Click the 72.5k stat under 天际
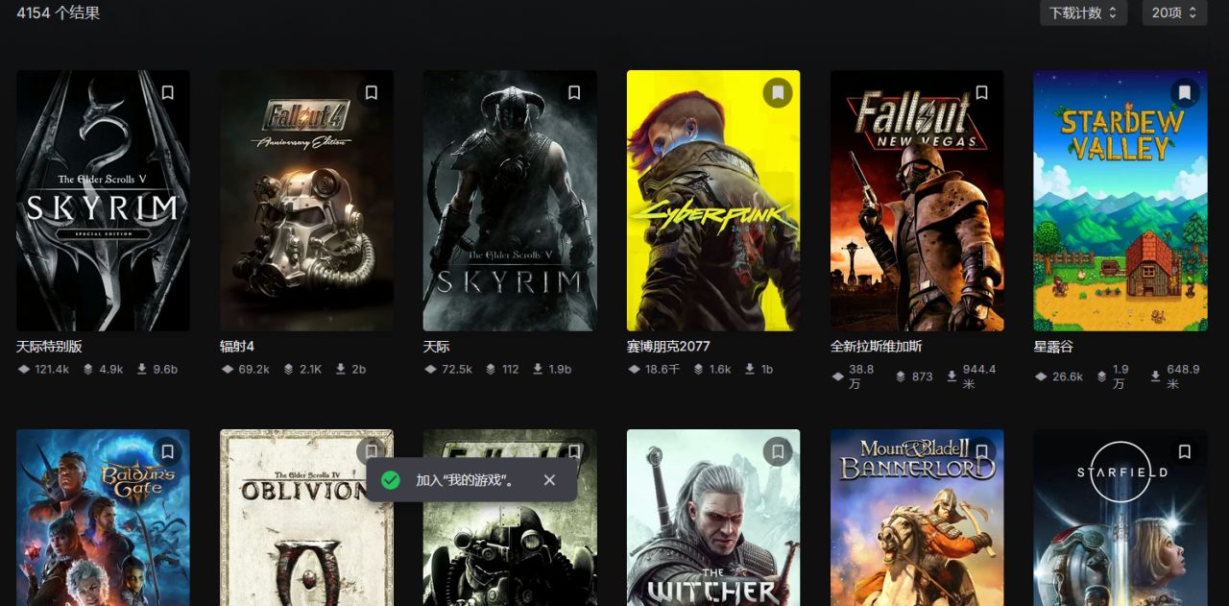 coord(457,370)
